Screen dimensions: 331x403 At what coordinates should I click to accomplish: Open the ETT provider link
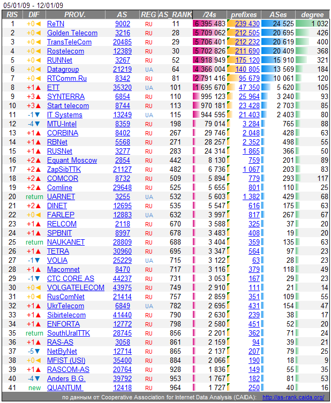[x=53, y=88]
